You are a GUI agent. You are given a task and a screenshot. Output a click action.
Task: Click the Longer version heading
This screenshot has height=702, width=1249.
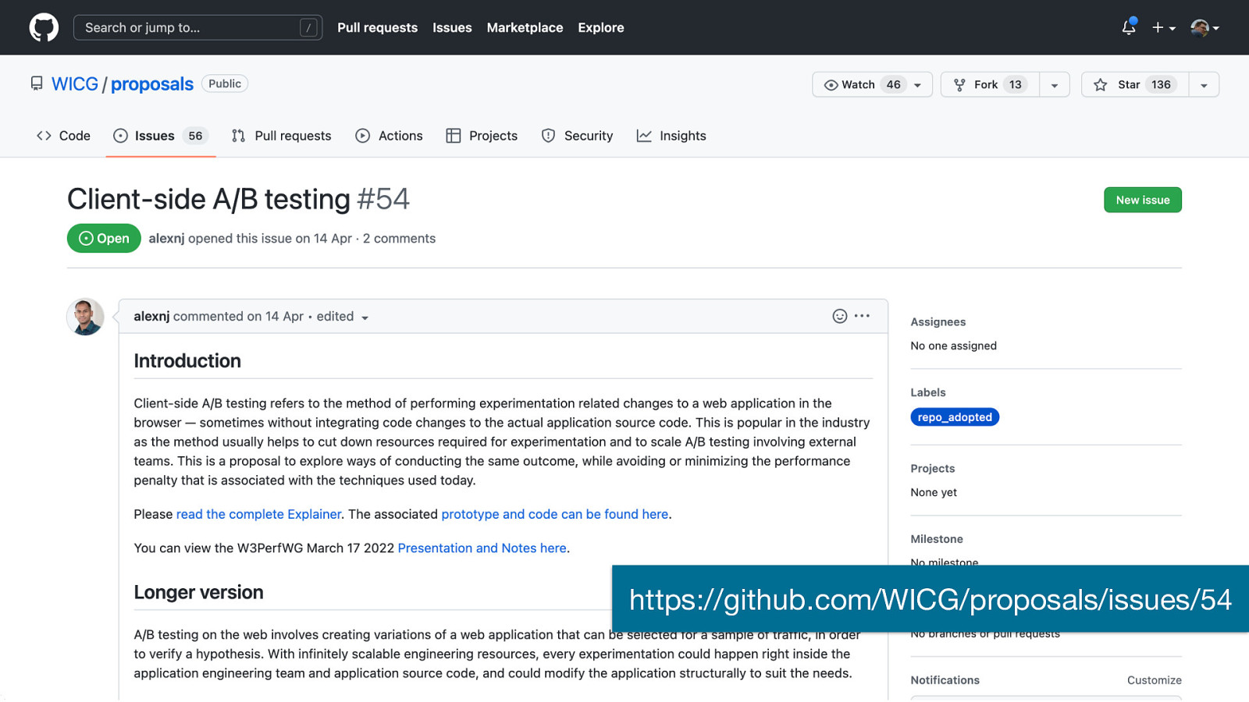pyautogui.click(x=198, y=593)
